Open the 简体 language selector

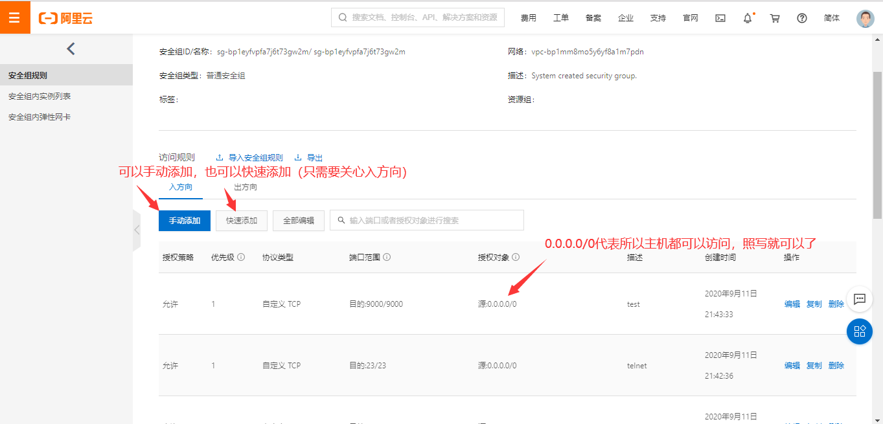pyautogui.click(x=832, y=17)
